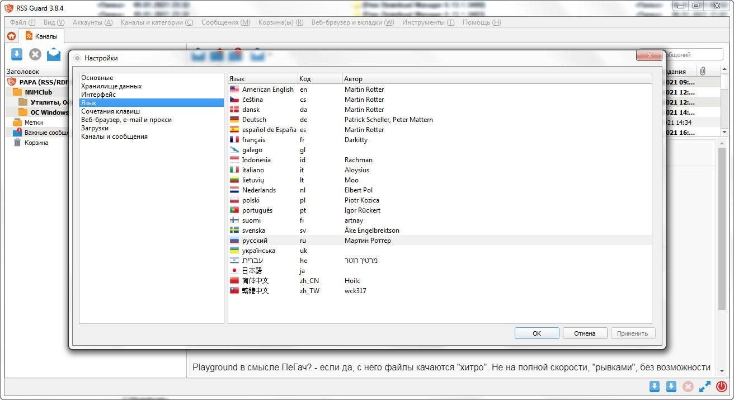Click the Polish flag next to polski

(234, 200)
